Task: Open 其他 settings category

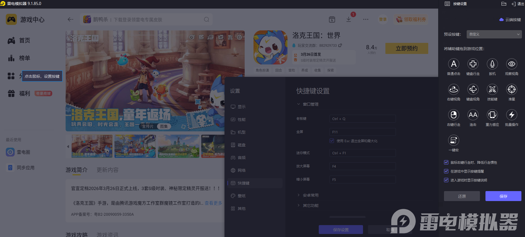Action: click(255, 209)
